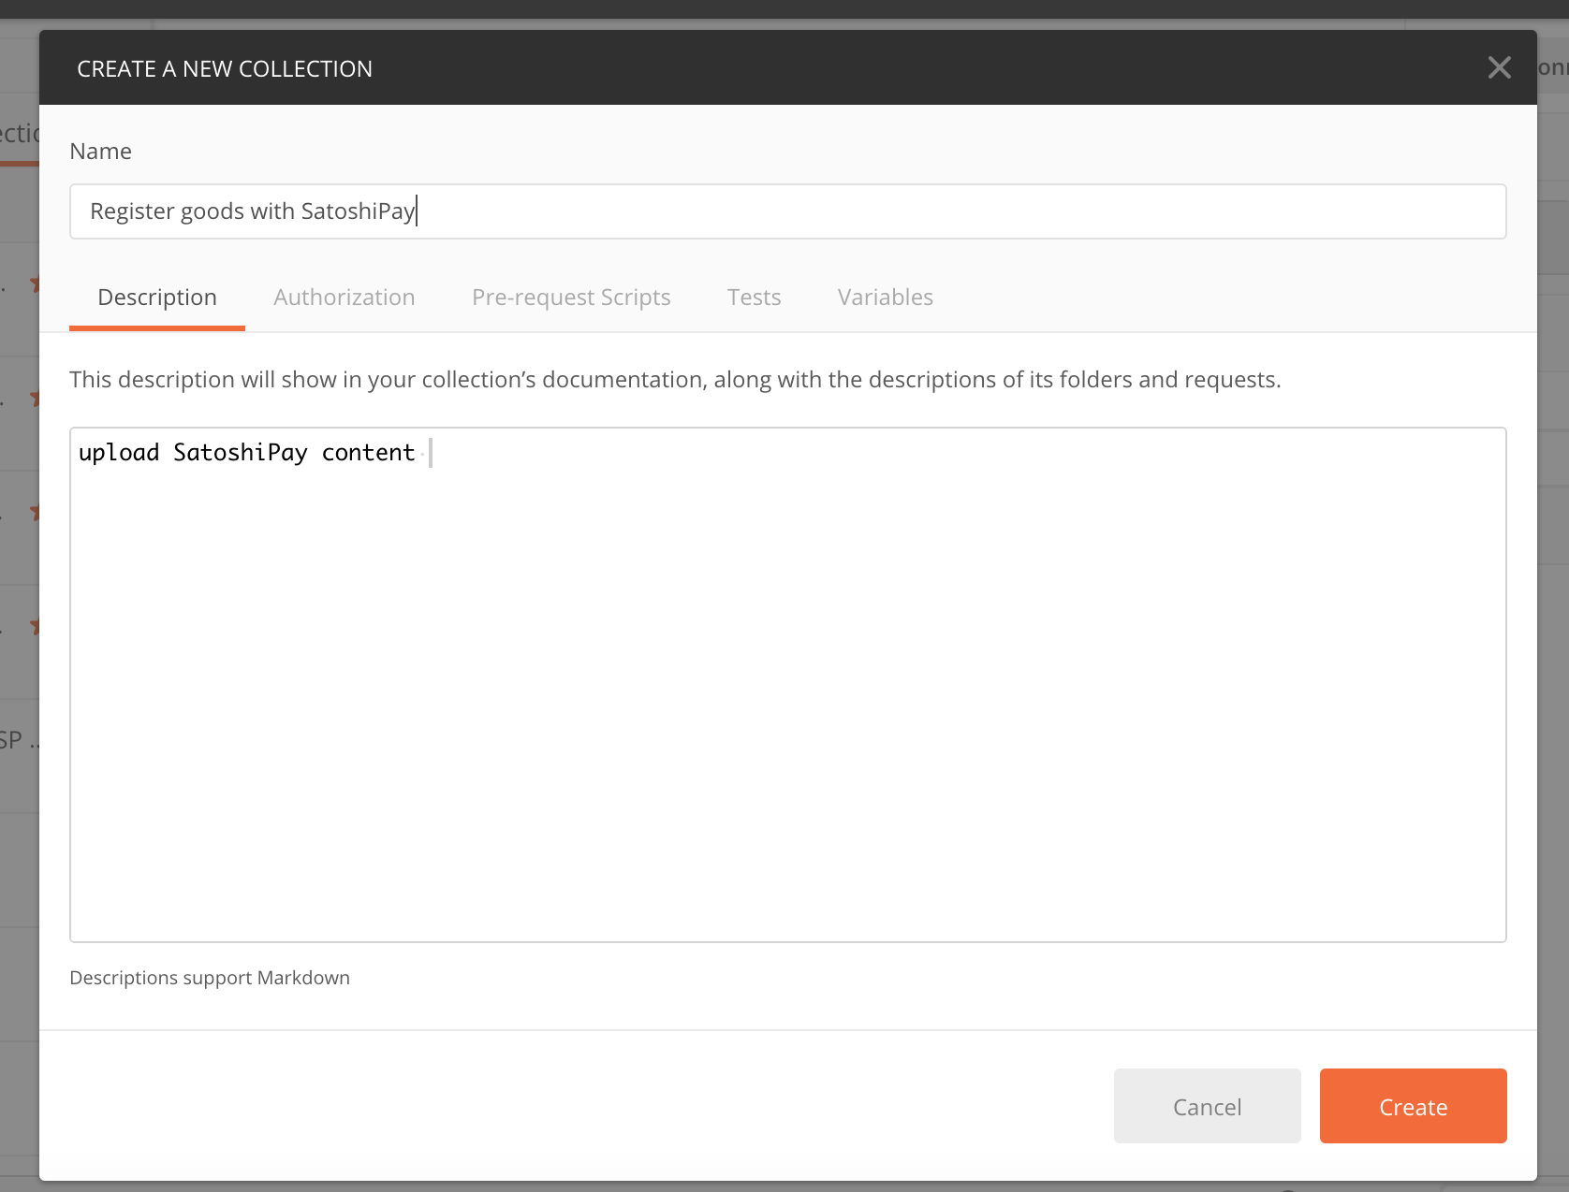Click inside the description text area

786,683
